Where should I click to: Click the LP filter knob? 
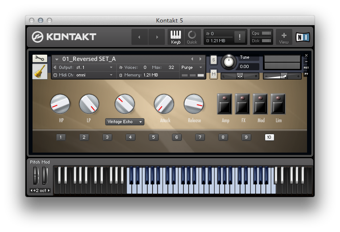pyautogui.click(x=89, y=104)
